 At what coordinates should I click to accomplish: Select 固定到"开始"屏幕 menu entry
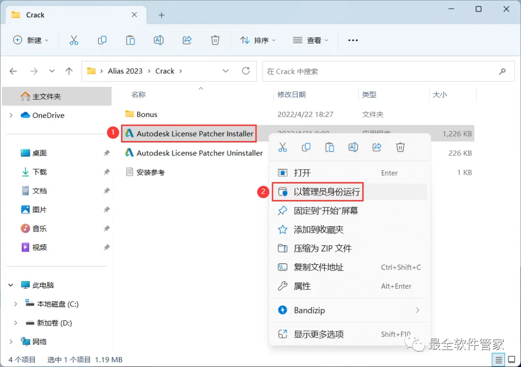click(x=350, y=211)
